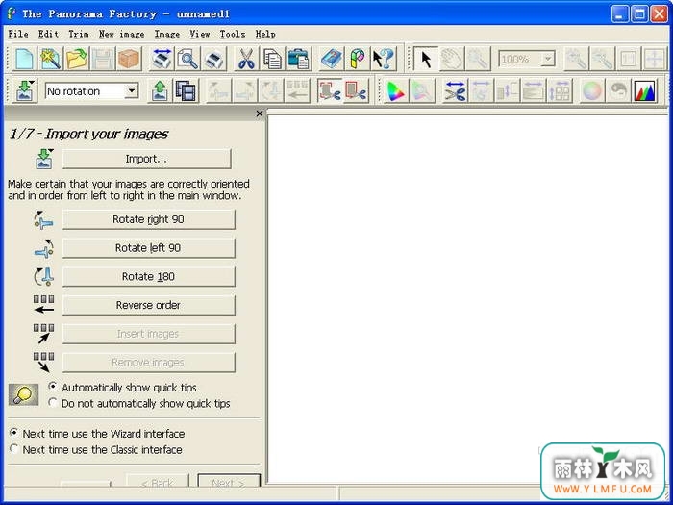Open the 100% zoom dropdown
Image resolution: width=673 pixels, height=505 pixels.
tap(548, 59)
